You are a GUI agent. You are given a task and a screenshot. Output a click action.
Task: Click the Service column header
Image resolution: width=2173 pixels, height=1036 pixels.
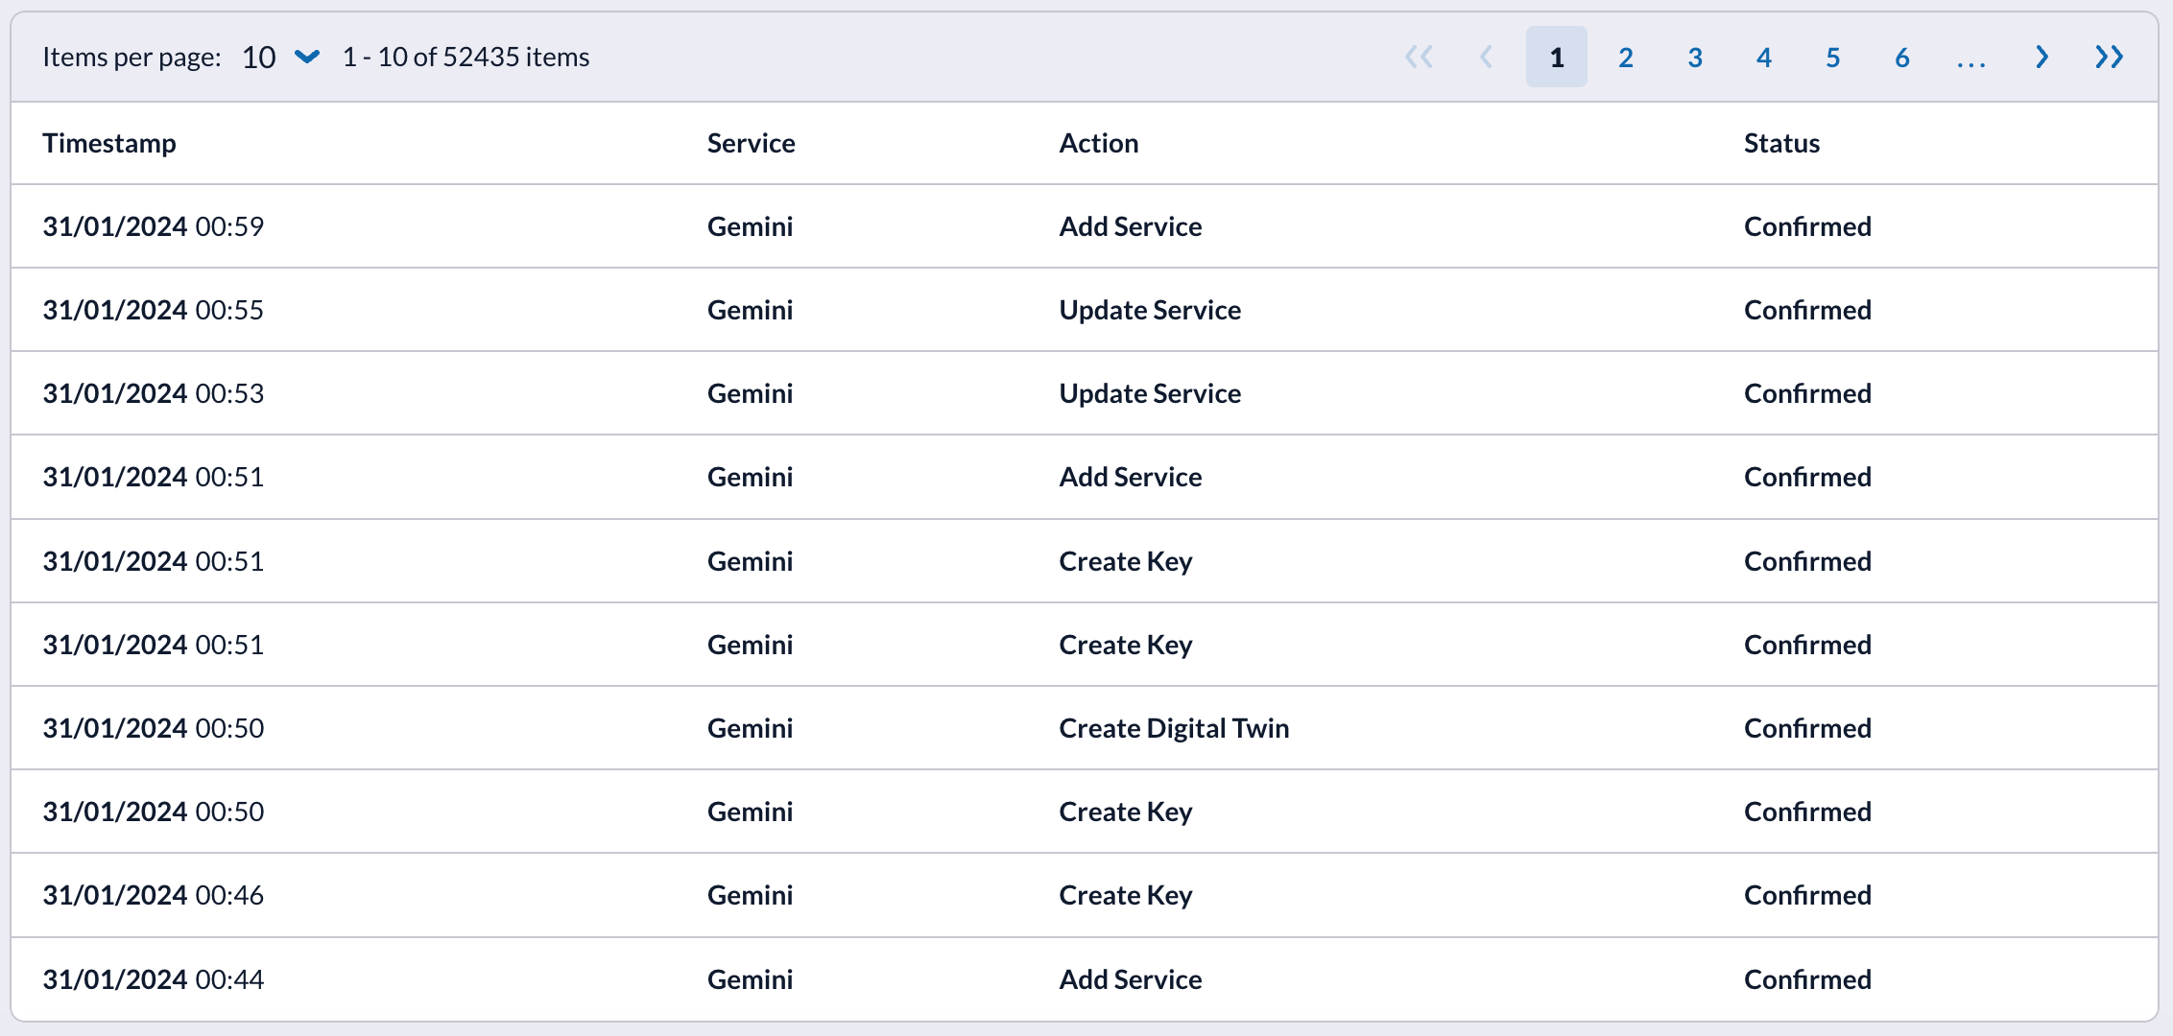[x=752, y=143]
